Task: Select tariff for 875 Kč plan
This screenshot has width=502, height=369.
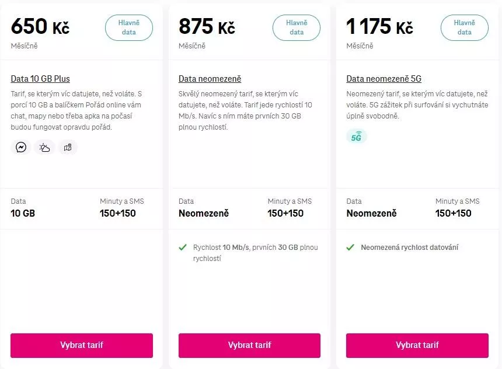Action: pos(249,345)
